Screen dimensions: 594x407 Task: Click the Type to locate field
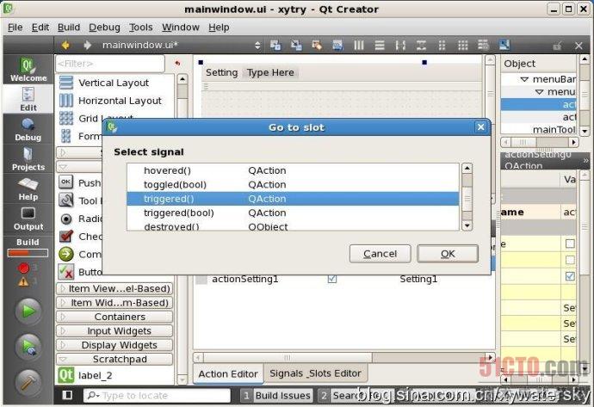point(157,395)
